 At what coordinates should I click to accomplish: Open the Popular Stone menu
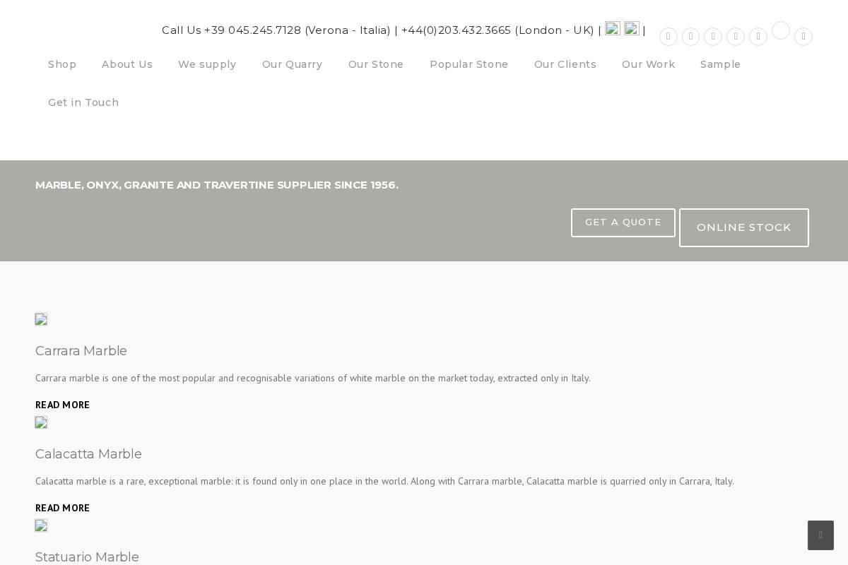[x=469, y=64]
